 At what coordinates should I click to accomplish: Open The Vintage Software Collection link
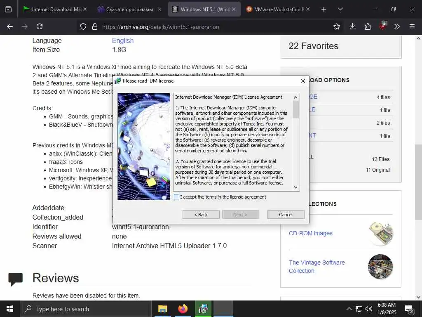pyautogui.click(x=317, y=267)
